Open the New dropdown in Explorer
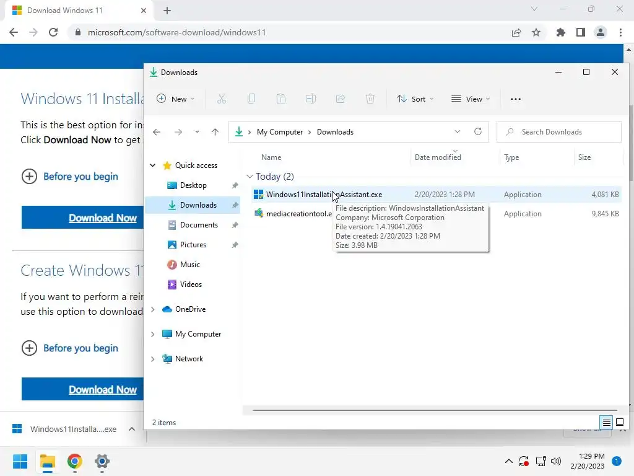The image size is (634, 476). click(176, 99)
